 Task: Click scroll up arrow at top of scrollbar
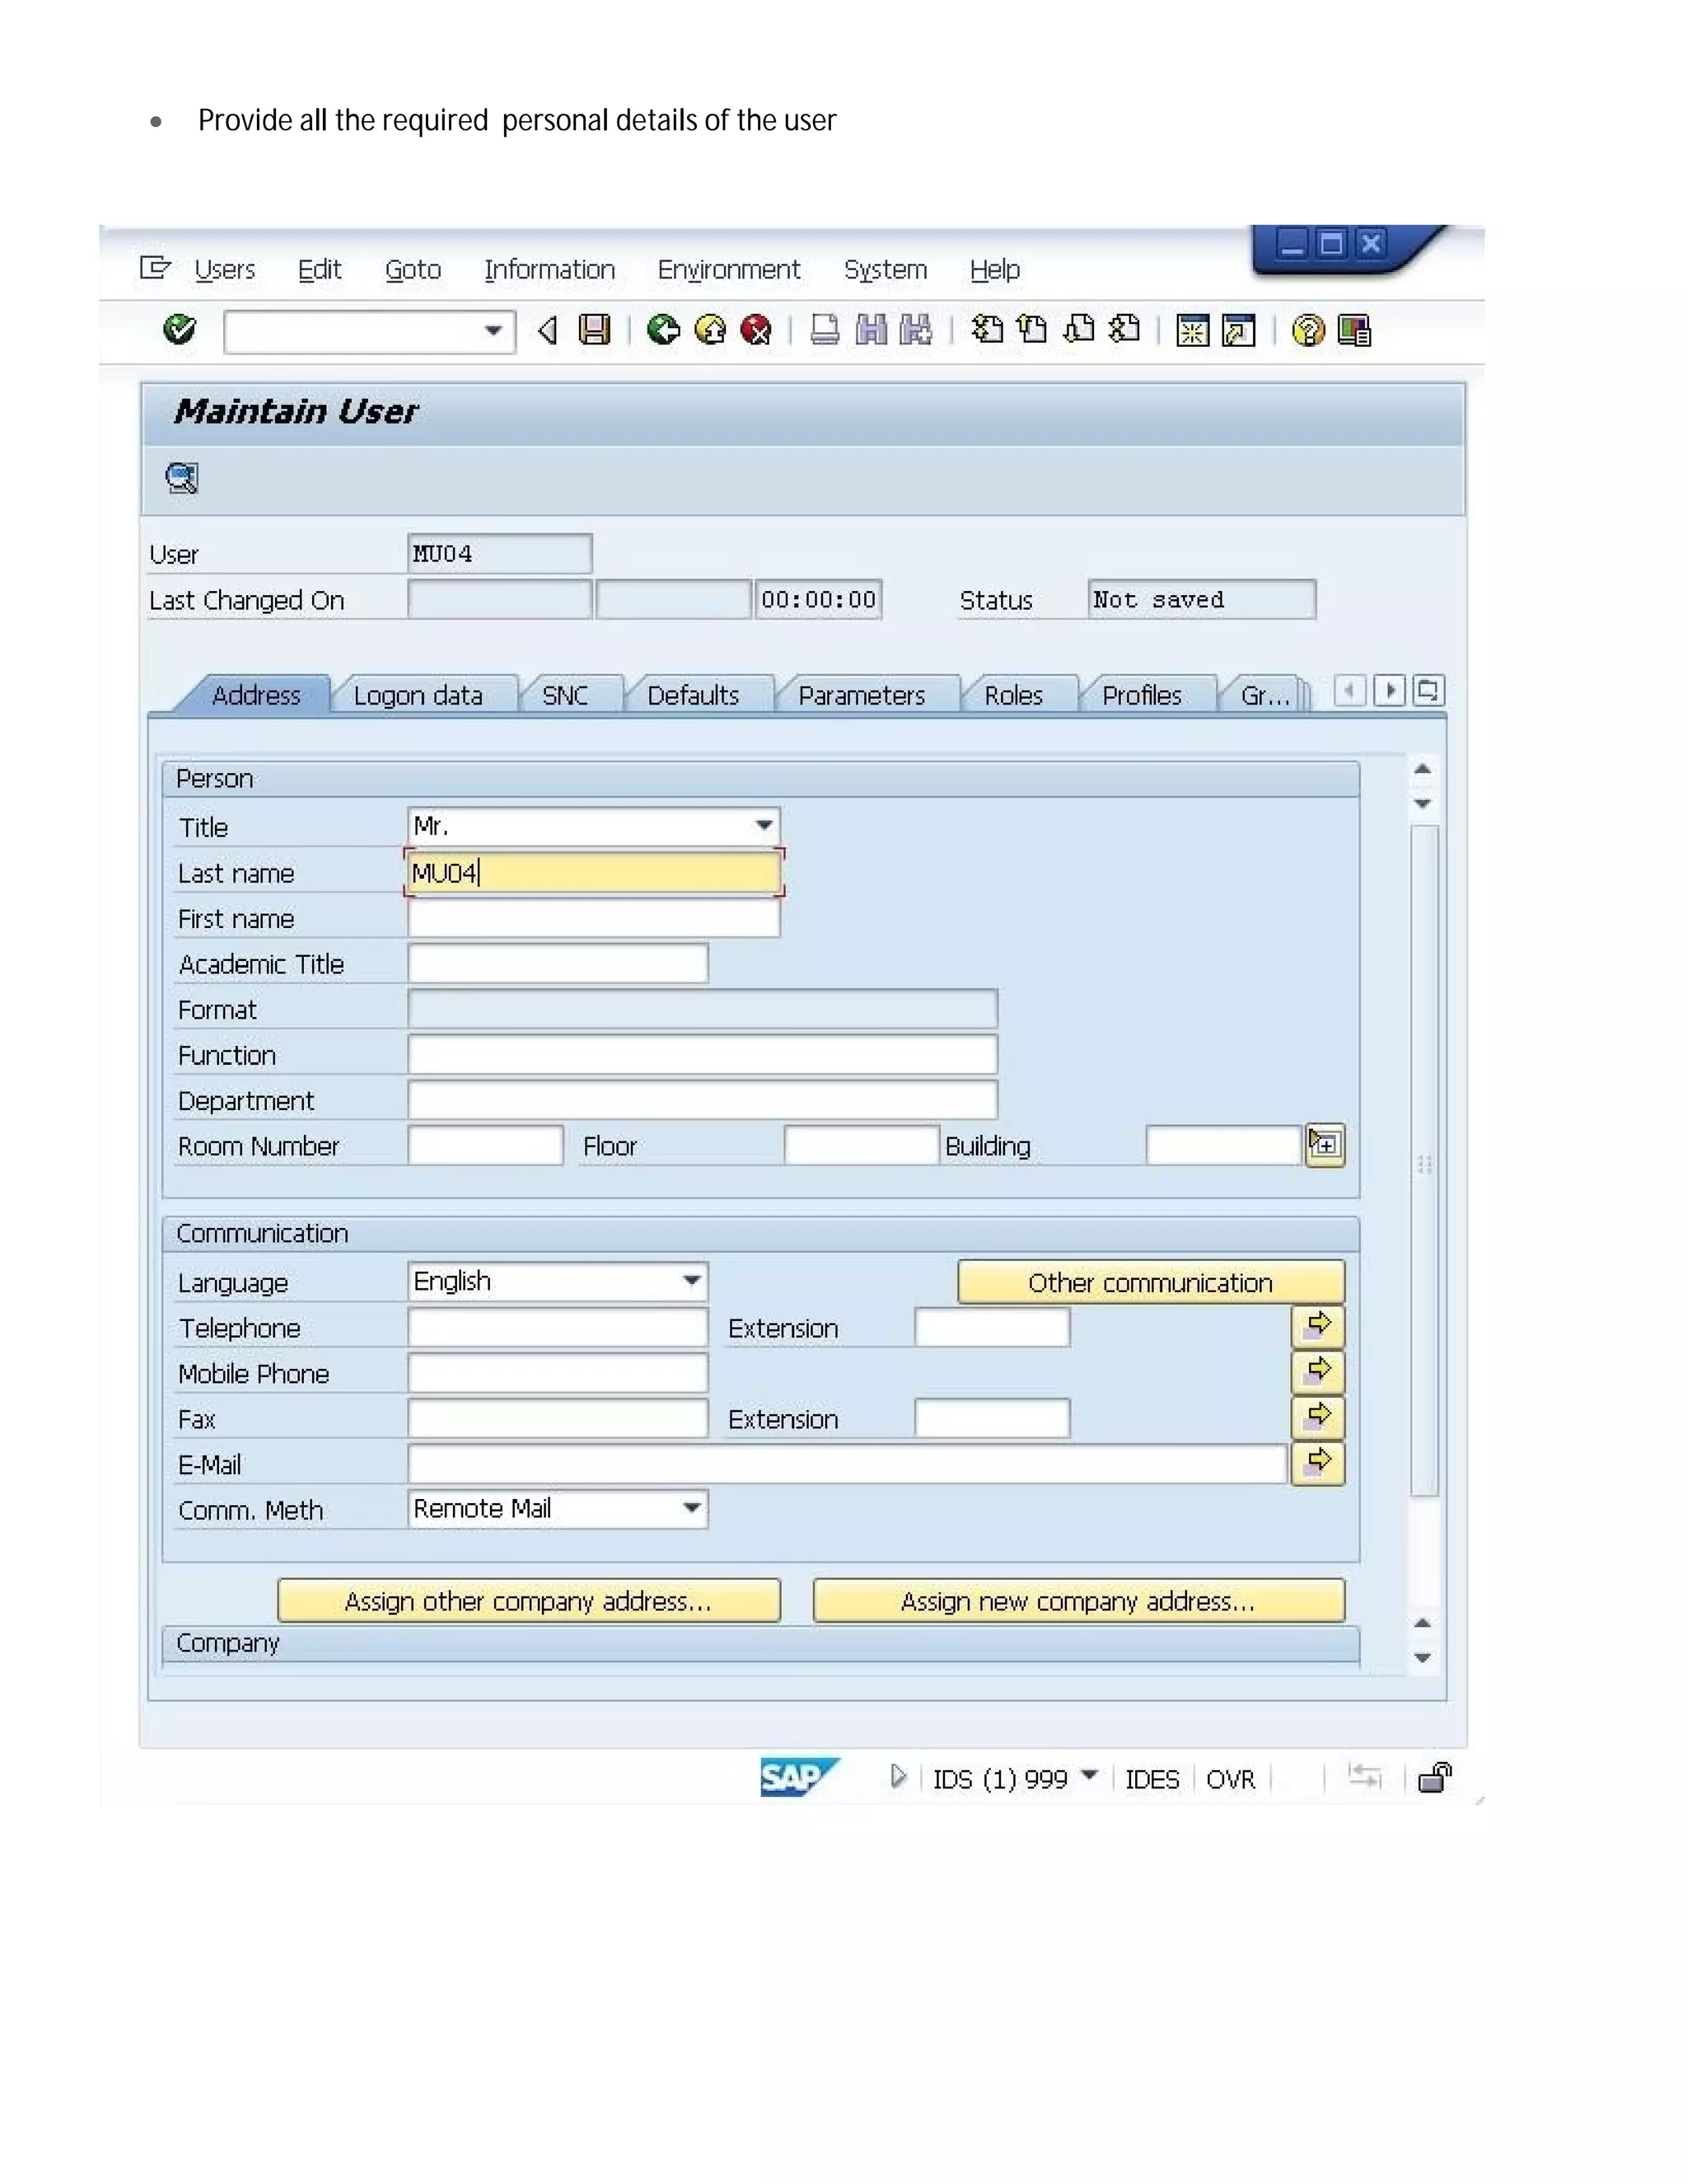pyautogui.click(x=1423, y=769)
